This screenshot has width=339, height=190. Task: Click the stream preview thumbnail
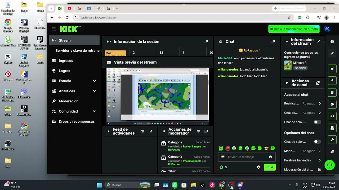tap(158, 96)
